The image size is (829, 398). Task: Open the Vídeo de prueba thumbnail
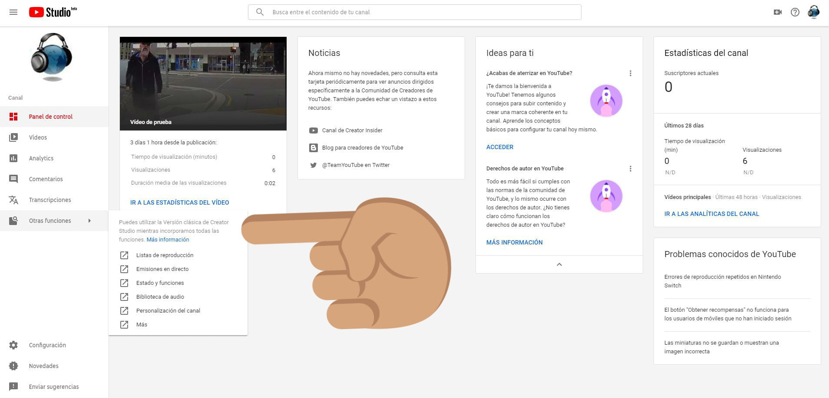(203, 83)
